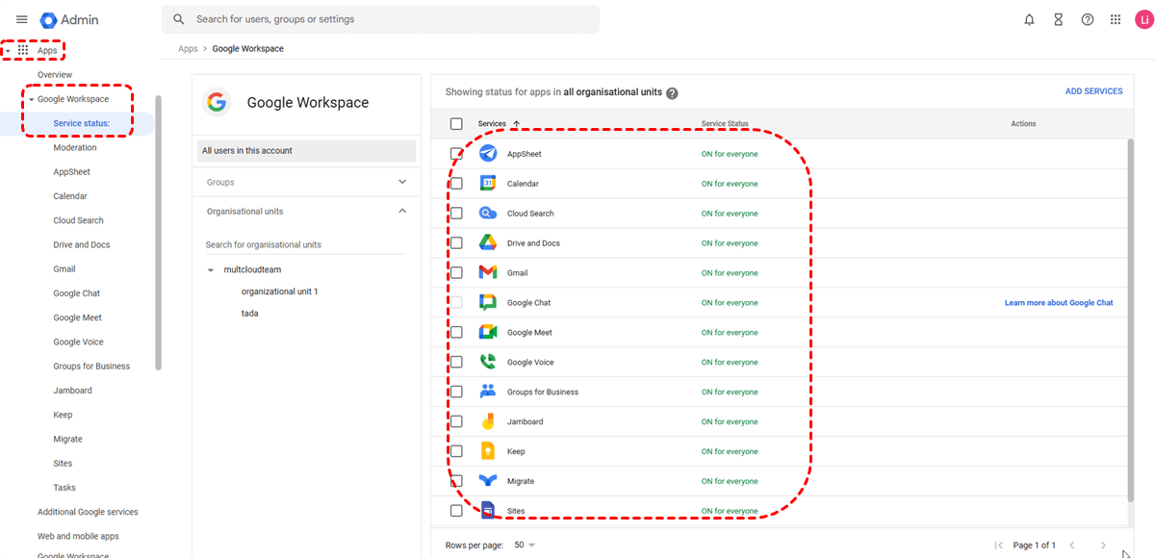Image resolution: width=1155 pixels, height=558 pixels.
Task: Click the Groups for Business icon
Action: pos(488,392)
